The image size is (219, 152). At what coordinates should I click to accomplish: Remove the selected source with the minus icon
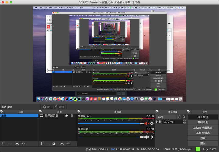[x=48, y=144]
